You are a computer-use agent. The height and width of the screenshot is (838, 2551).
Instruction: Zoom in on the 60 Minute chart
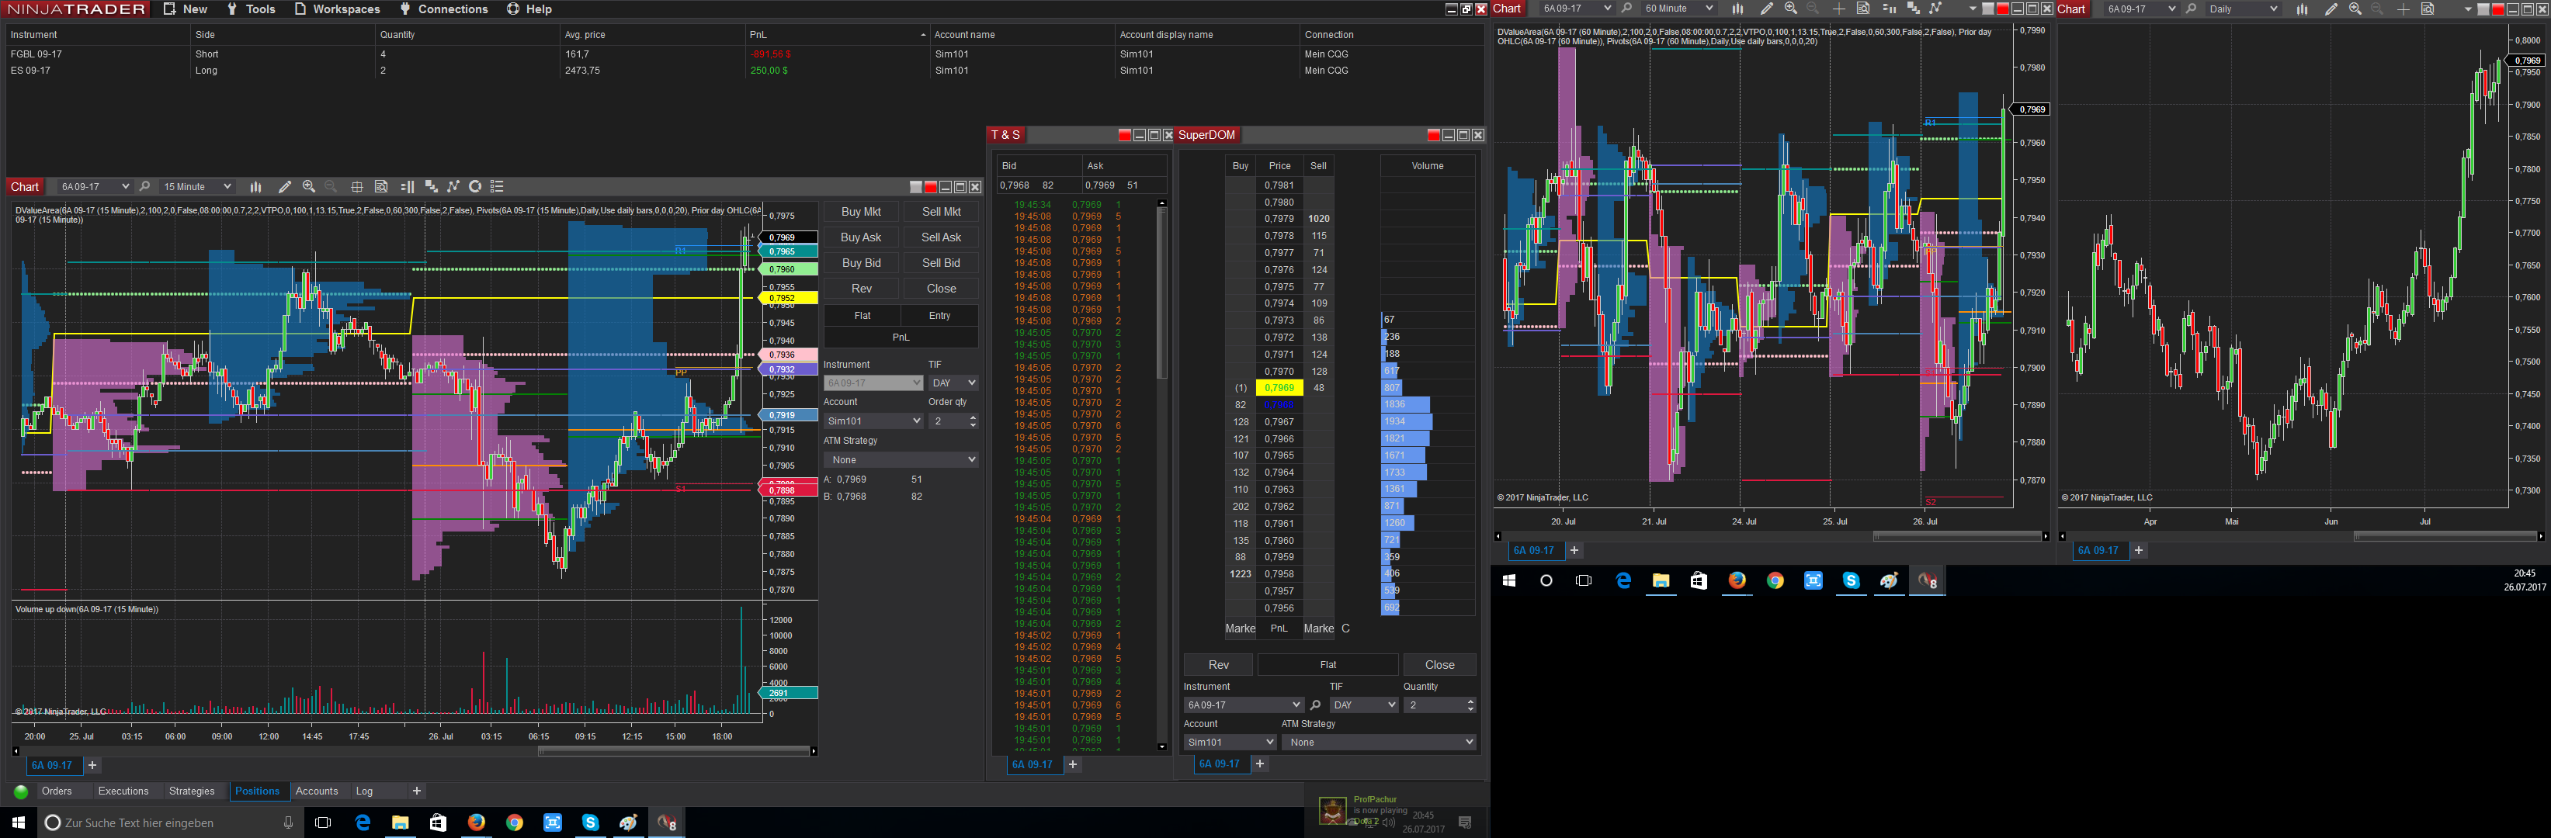click(1790, 9)
